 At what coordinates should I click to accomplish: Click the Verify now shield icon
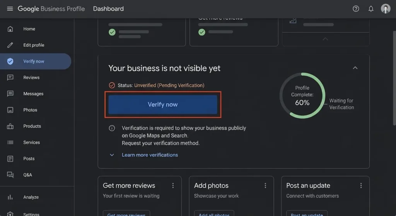[x=10, y=61]
